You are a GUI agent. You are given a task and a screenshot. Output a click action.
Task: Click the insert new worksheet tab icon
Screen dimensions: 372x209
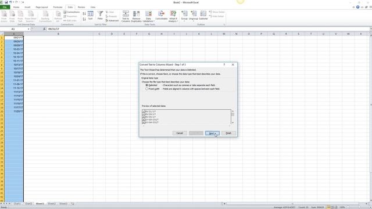pos(73,204)
